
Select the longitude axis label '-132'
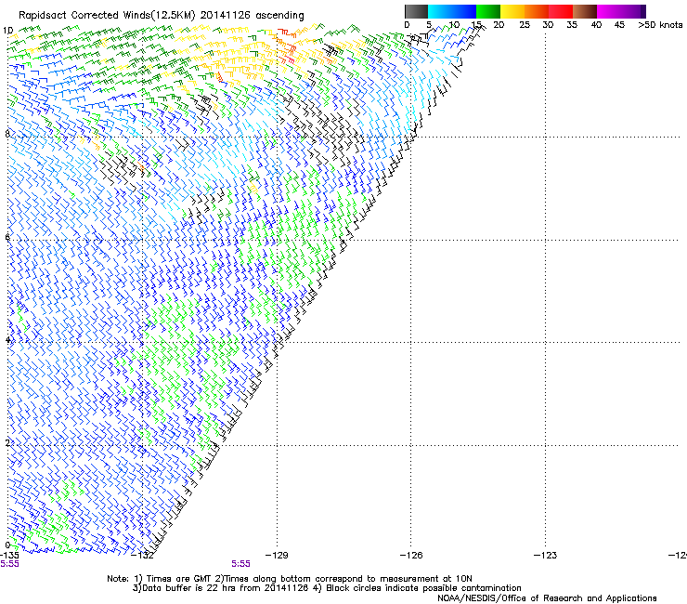143,556
